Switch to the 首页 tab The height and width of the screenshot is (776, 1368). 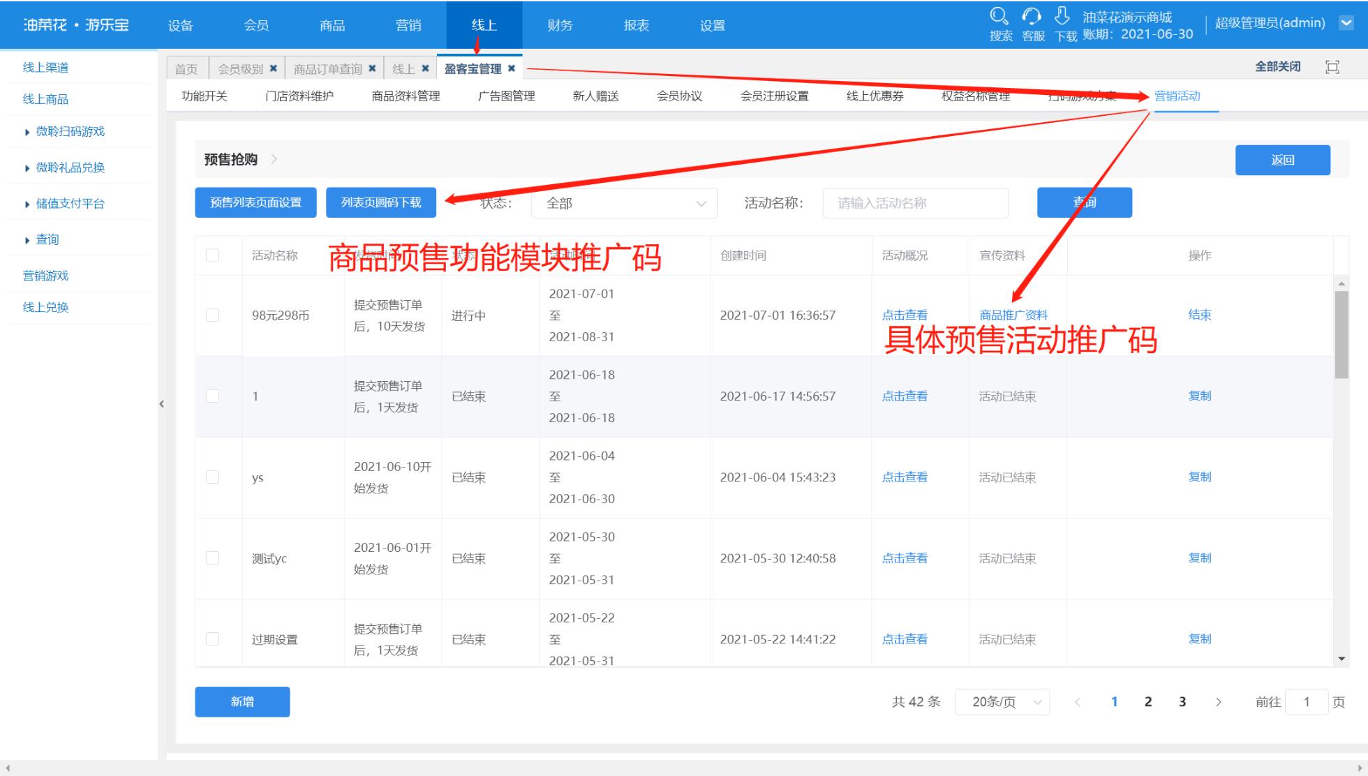(186, 68)
